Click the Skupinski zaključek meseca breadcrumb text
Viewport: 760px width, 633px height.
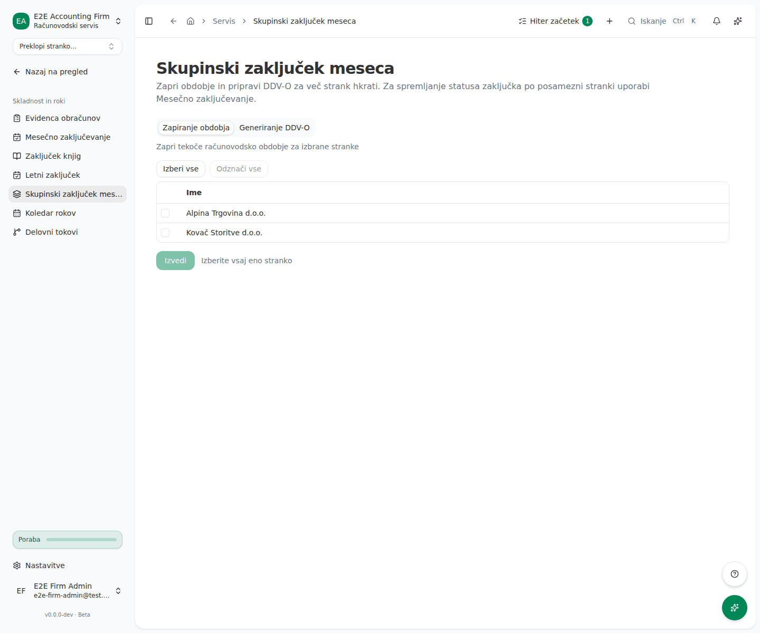[x=305, y=21]
